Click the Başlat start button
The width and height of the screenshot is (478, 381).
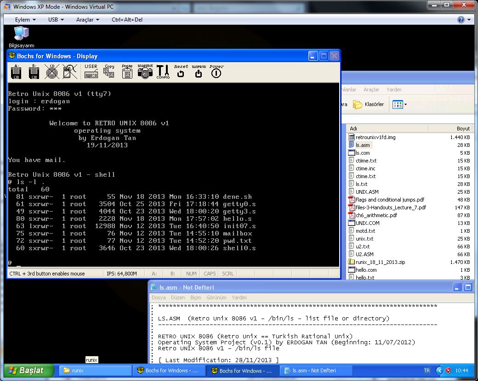[x=29, y=370]
